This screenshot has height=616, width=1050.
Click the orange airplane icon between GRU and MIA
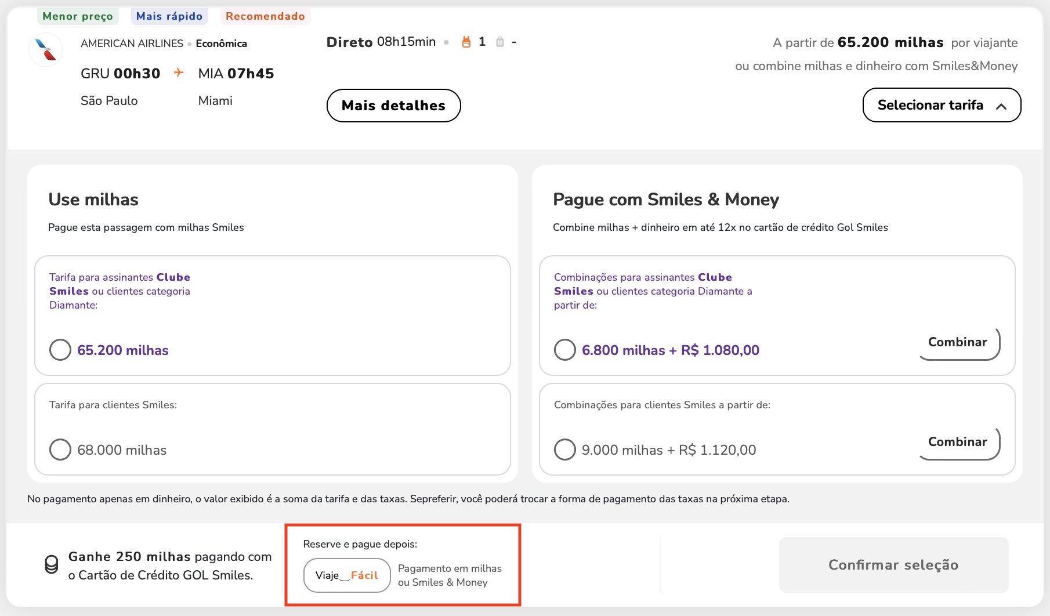[179, 73]
